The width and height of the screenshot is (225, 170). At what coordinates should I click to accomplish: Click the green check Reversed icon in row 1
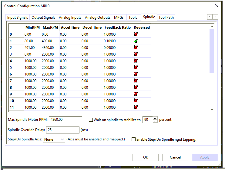[136, 41]
